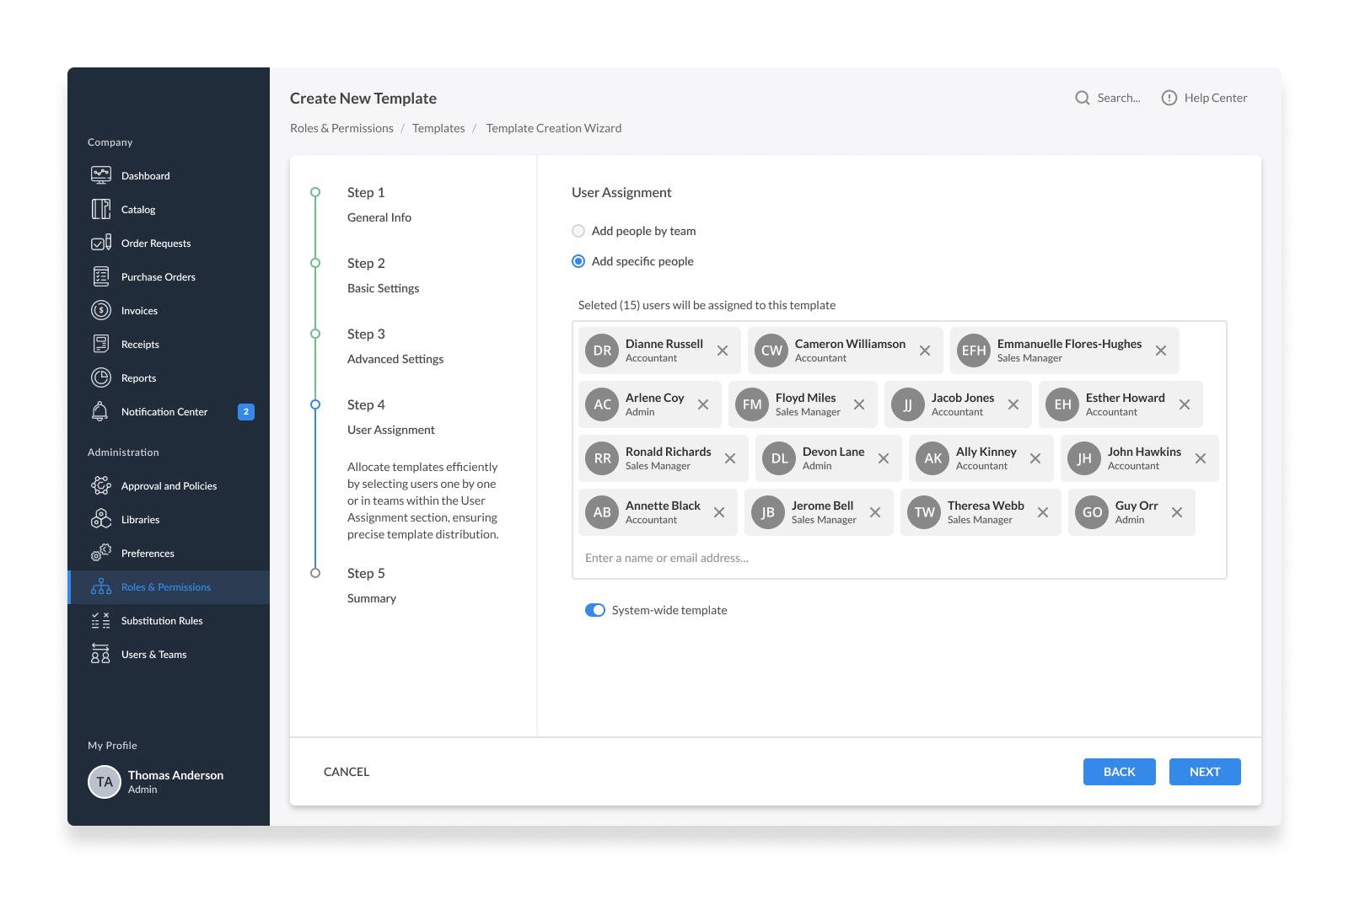
Task: Click the Order Requests icon
Action: [x=101, y=243]
